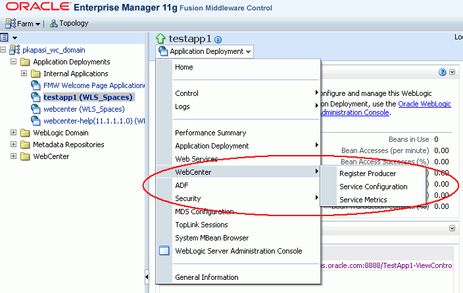Expand the Internal Applications folder
The image size is (463, 293).
coord(24,74)
